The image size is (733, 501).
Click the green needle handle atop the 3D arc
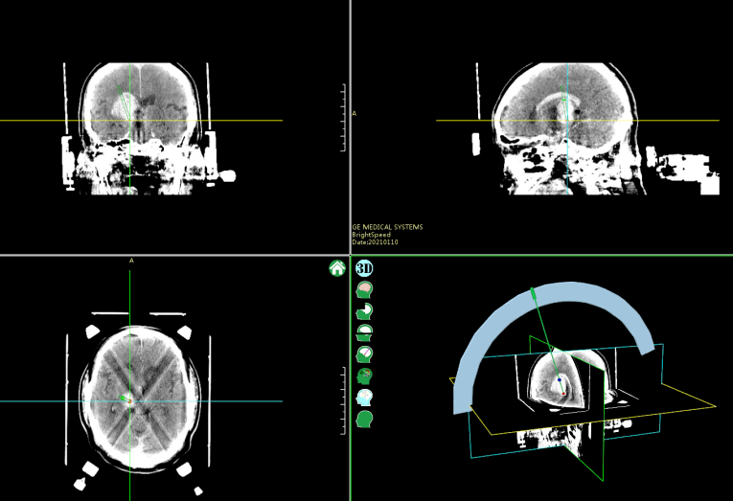coord(533,293)
